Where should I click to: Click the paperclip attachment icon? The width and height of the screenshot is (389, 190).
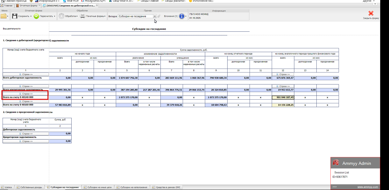point(159,16)
